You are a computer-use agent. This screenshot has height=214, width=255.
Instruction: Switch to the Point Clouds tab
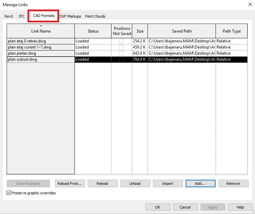[x=95, y=16]
